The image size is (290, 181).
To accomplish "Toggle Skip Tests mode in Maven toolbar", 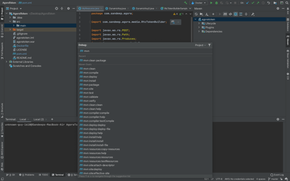I will point(235,14).
